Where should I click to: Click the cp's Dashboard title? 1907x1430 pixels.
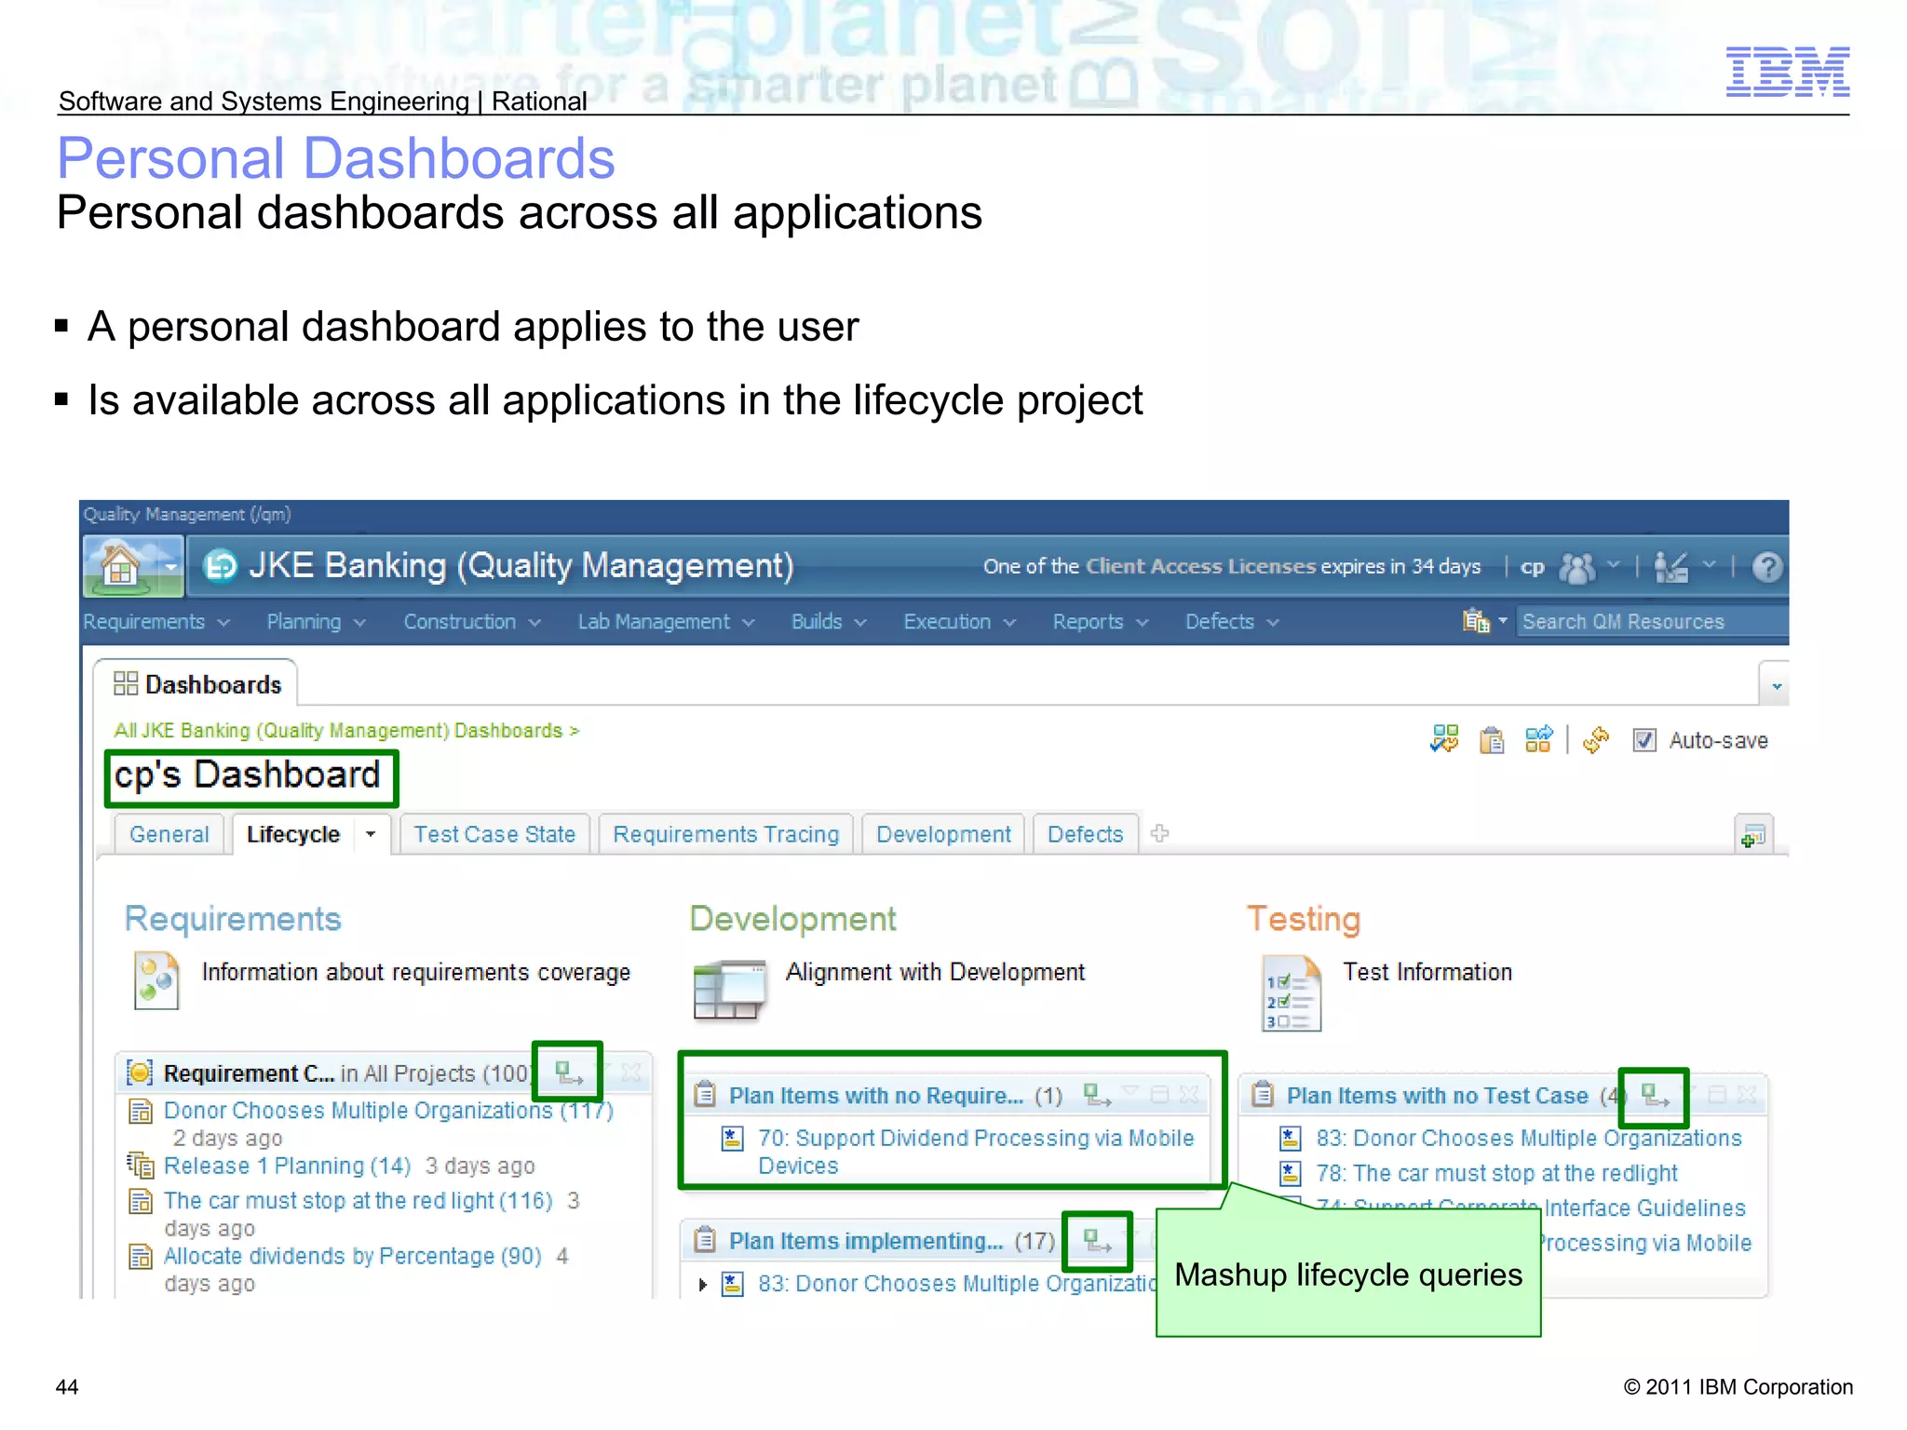point(248,776)
